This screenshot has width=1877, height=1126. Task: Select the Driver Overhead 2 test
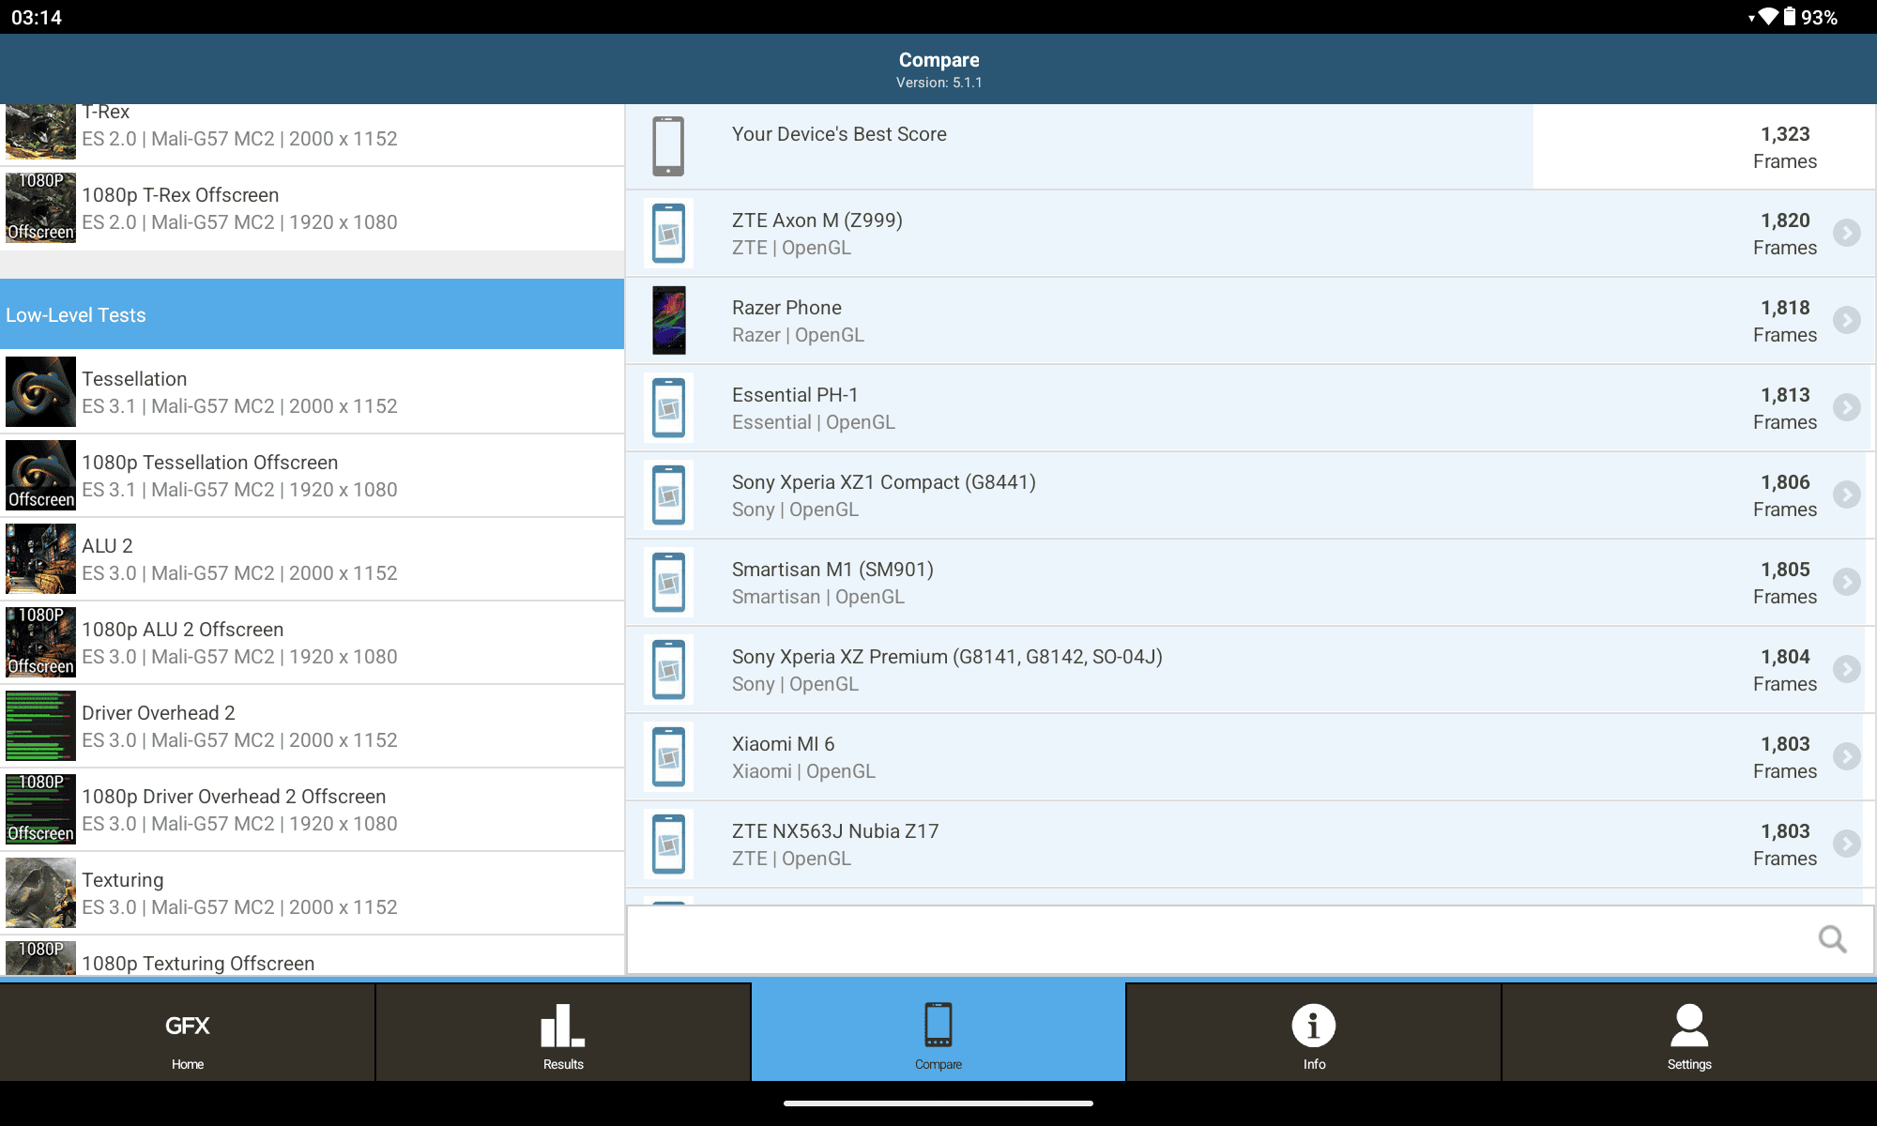point(312,726)
